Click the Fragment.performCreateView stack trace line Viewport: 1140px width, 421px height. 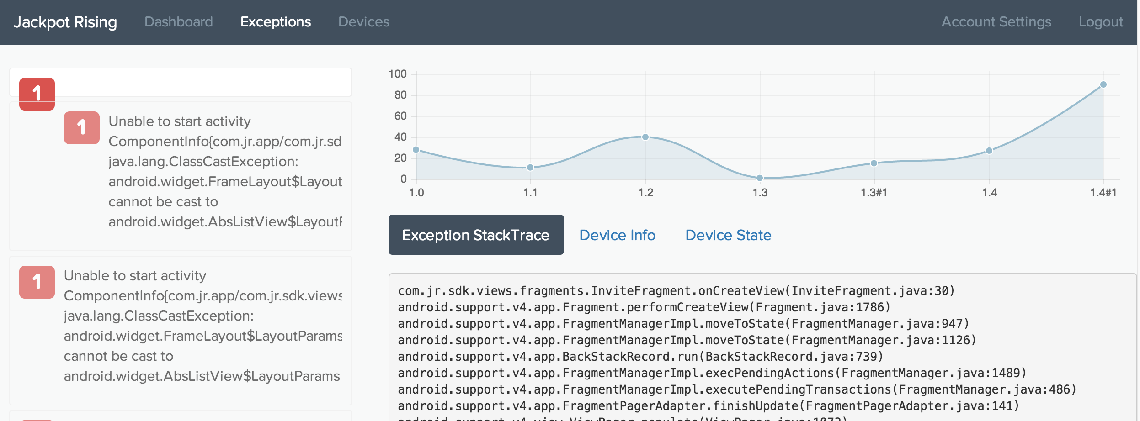pos(645,307)
